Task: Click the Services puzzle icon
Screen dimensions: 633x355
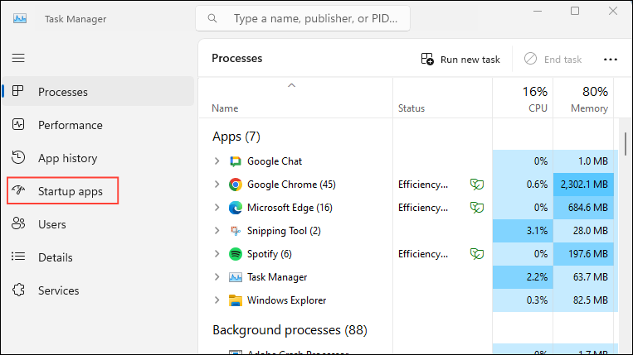Action: (x=18, y=290)
